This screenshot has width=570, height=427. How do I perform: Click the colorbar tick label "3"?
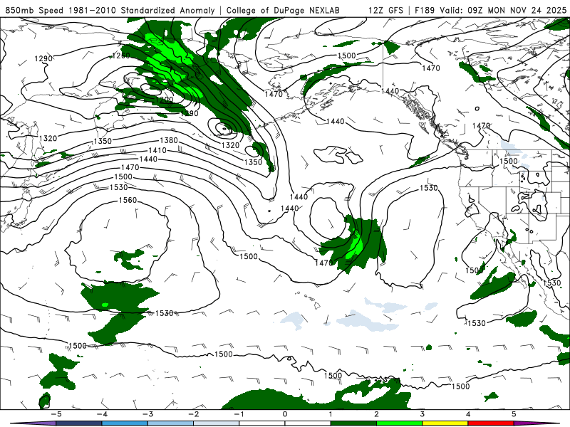pyautogui.click(x=422, y=414)
